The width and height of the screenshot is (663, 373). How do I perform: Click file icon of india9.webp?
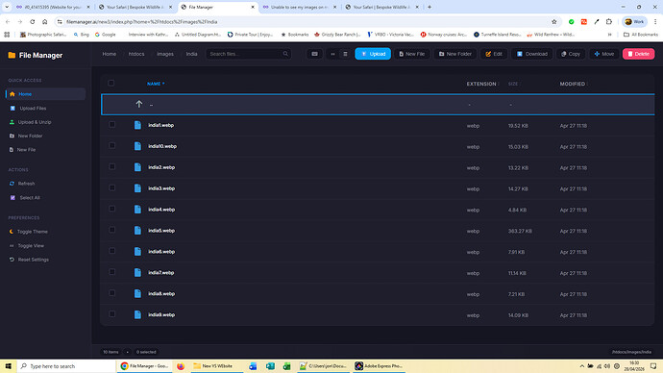pyautogui.click(x=137, y=314)
